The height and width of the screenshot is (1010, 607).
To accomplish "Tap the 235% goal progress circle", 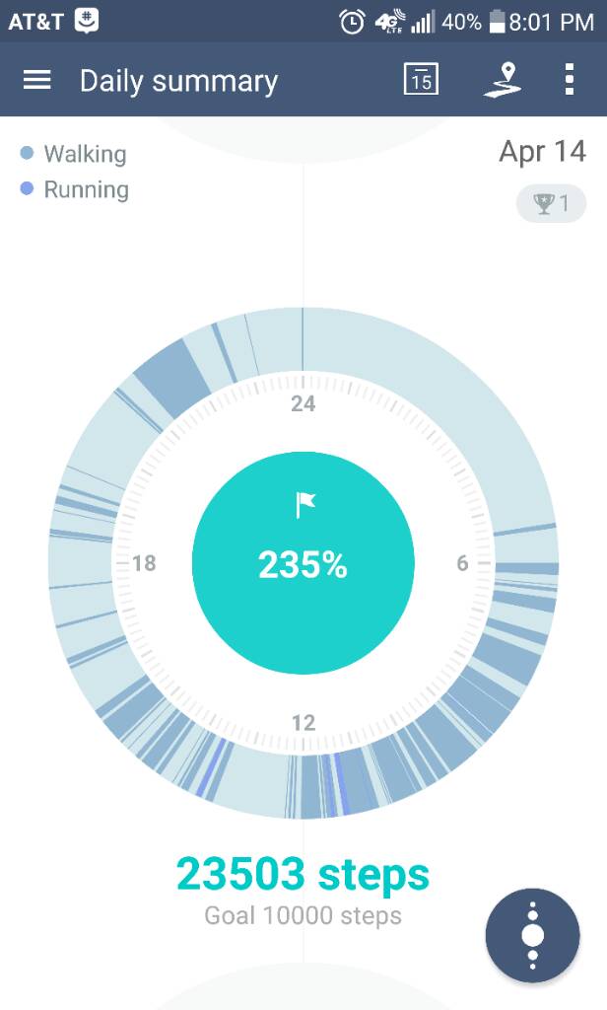I will coord(303,563).
